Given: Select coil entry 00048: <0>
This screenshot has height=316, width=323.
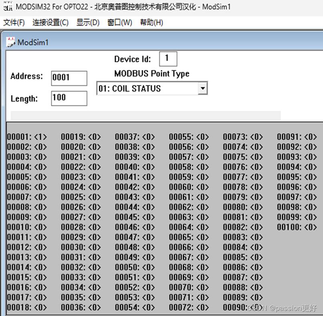Looking at the screenshot, I should 135,247.
